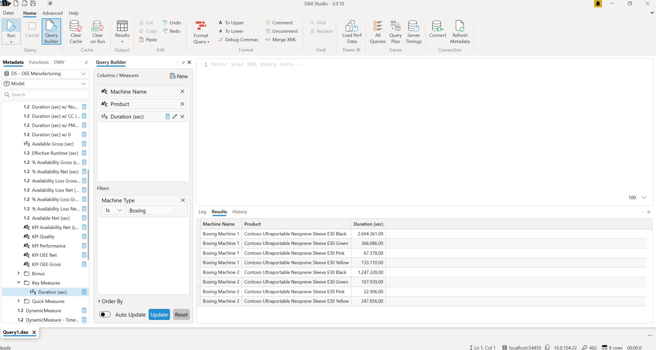Select KPI OEE Net in metadata tree
Screen dimensions: 656x350
click(44, 255)
